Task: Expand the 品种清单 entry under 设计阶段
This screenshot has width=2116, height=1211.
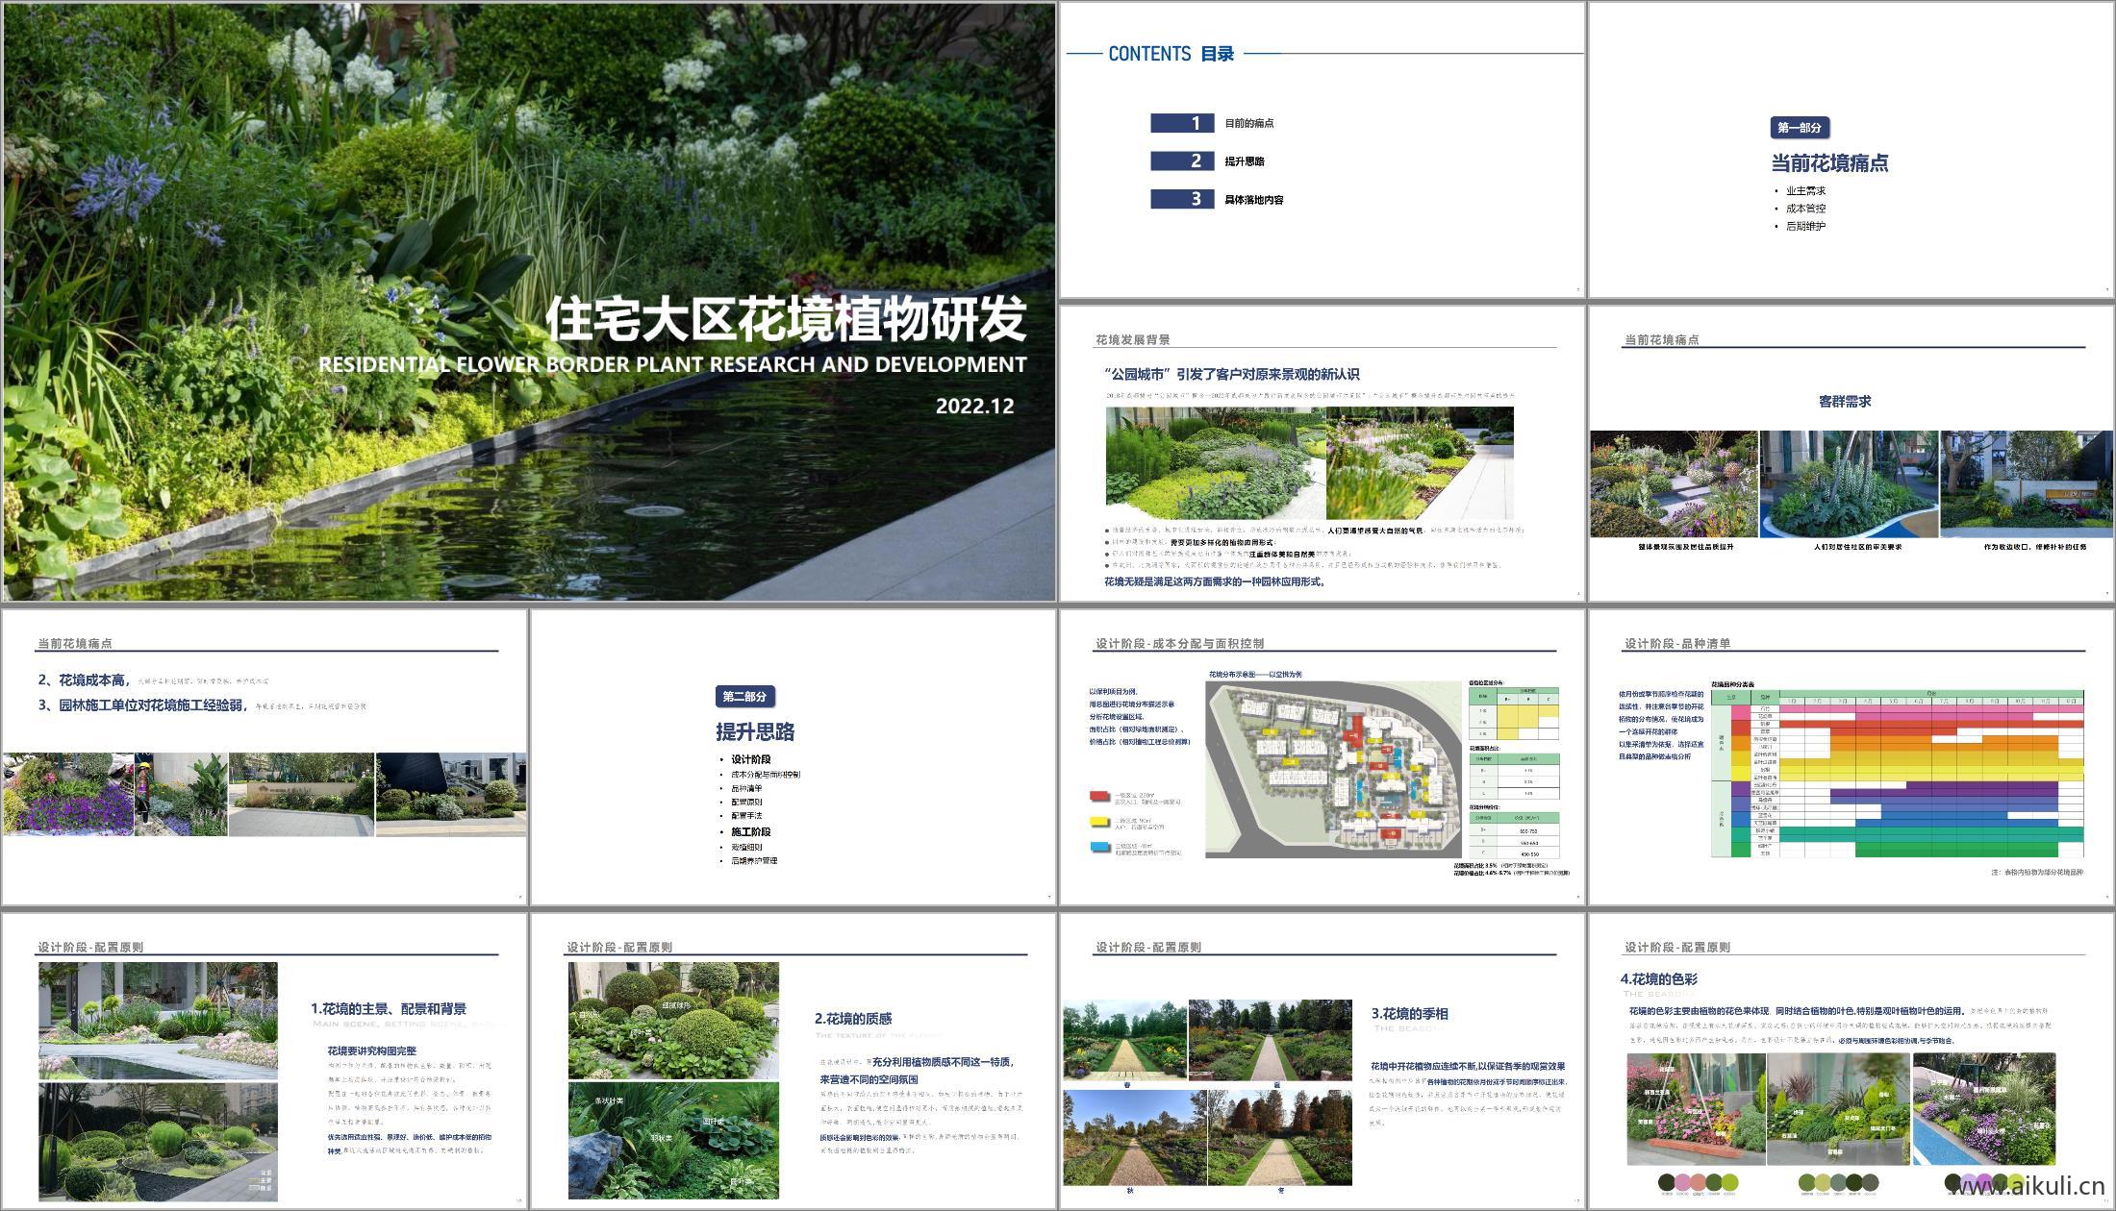Action: click(747, 788)
